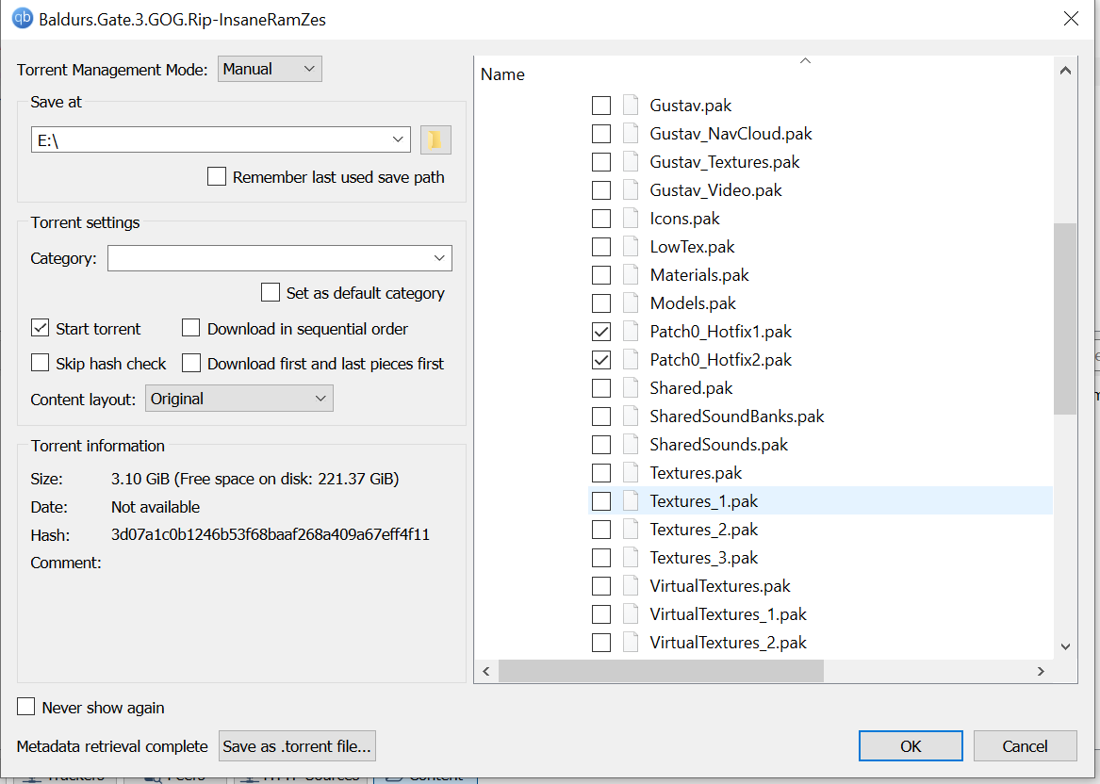
Task: Open the Content layout dropdown
Action: pos(239,399)
